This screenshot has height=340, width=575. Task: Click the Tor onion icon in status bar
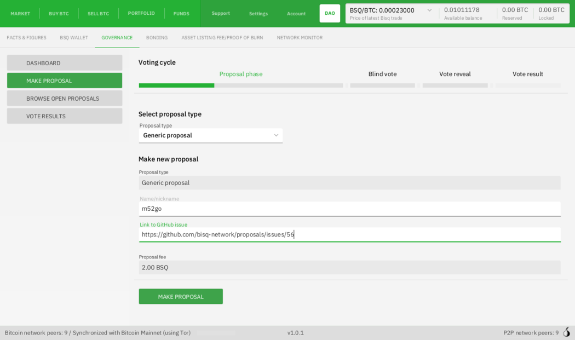tap(566, 332)
